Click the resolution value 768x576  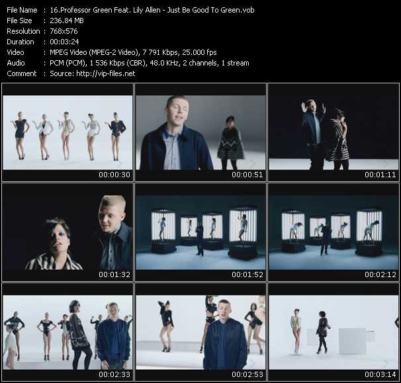(x=64, y=31)
